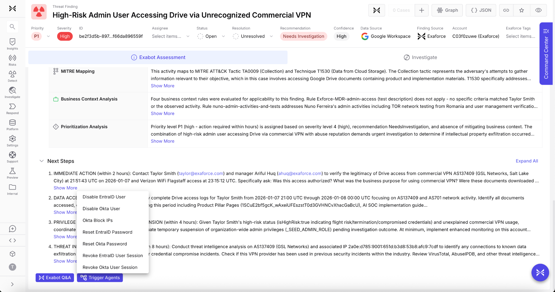This screenshot has width=555, height=292.
Task: Click the Exaforce logo in the sidebar
Action: [12, 8]
